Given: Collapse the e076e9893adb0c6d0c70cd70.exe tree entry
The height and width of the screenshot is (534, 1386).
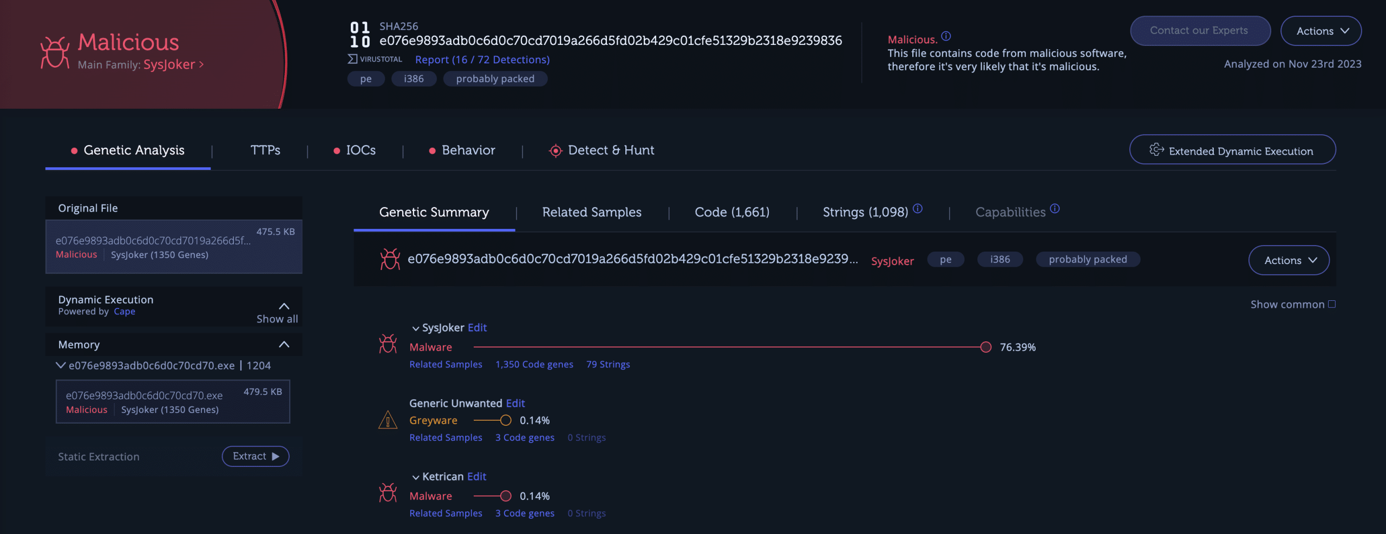Looking at the screenshot, I should (x=61, y=366).
